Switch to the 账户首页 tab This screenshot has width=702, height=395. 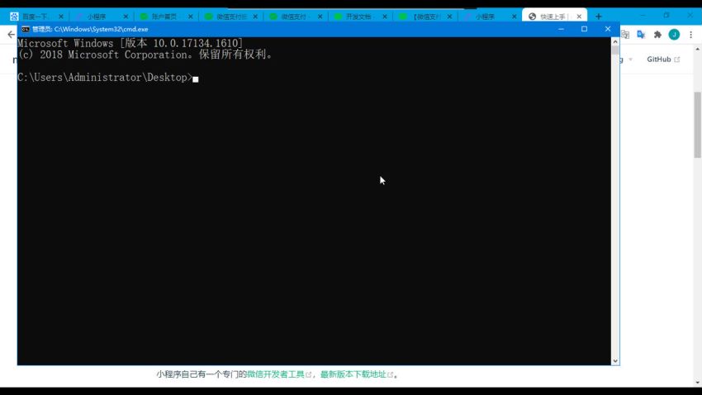(x=164, y=17)
